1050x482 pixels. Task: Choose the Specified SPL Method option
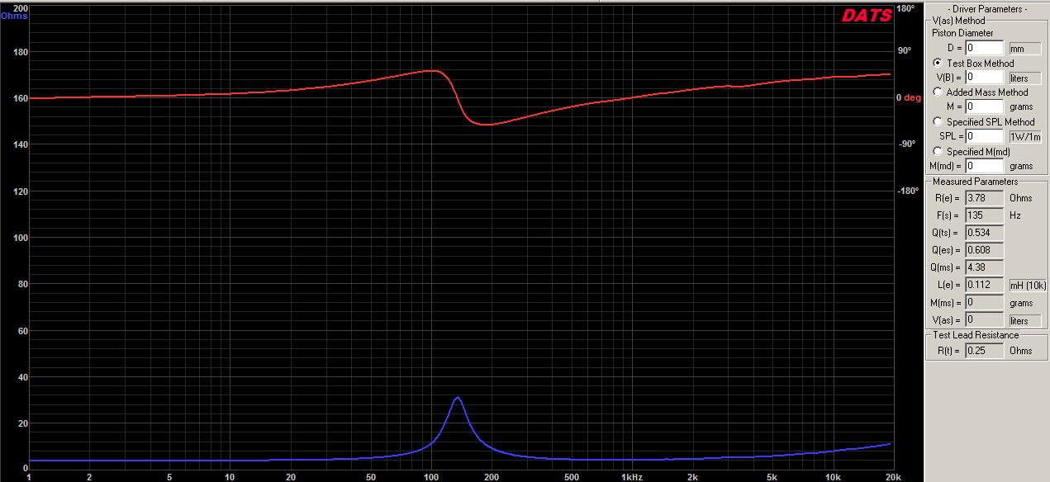[x=938, y=122]
